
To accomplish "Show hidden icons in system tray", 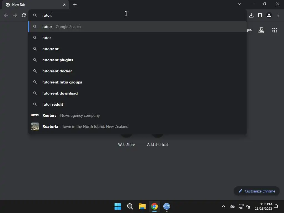I will pyautogui.click(x=224, y=206).
